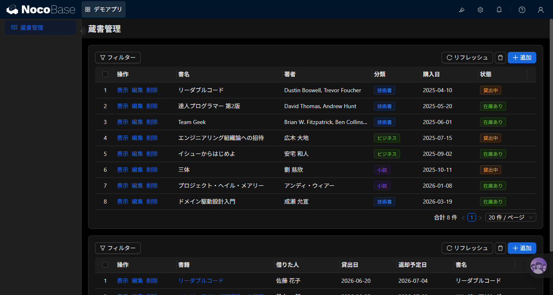Image resolution: width=553 pixels, height=295 pixels.
Task: Click 在庫あり tag for ドメイン駆動設計入門
Action: click(493, 202)
